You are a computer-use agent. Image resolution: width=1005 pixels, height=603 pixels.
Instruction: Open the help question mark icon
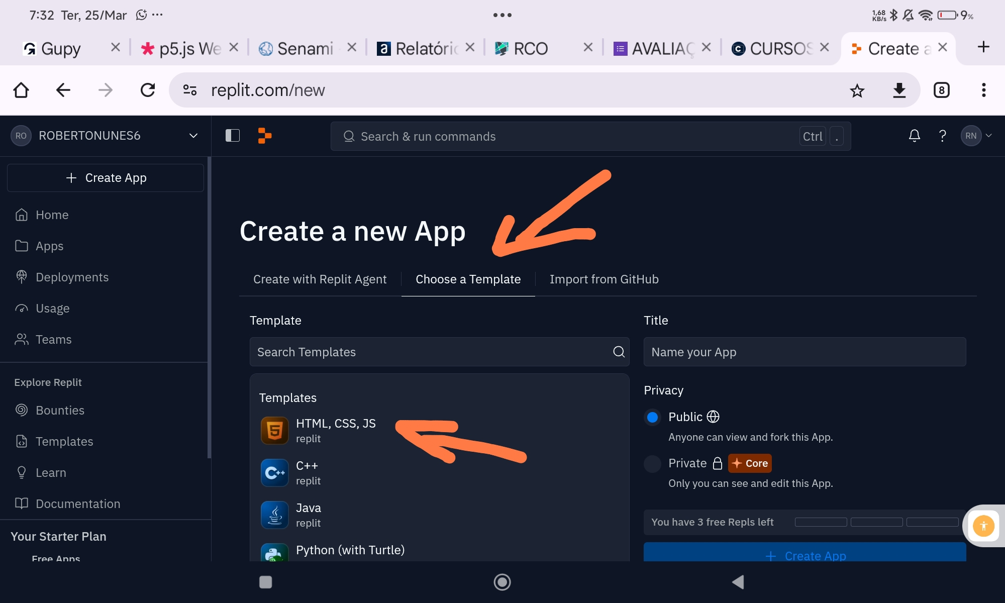pyautogui.click(x=942, y=136)
